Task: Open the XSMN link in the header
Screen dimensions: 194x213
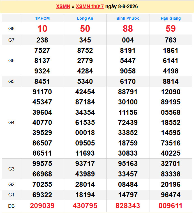Action: pyautogui.click(x=63, y=6)
